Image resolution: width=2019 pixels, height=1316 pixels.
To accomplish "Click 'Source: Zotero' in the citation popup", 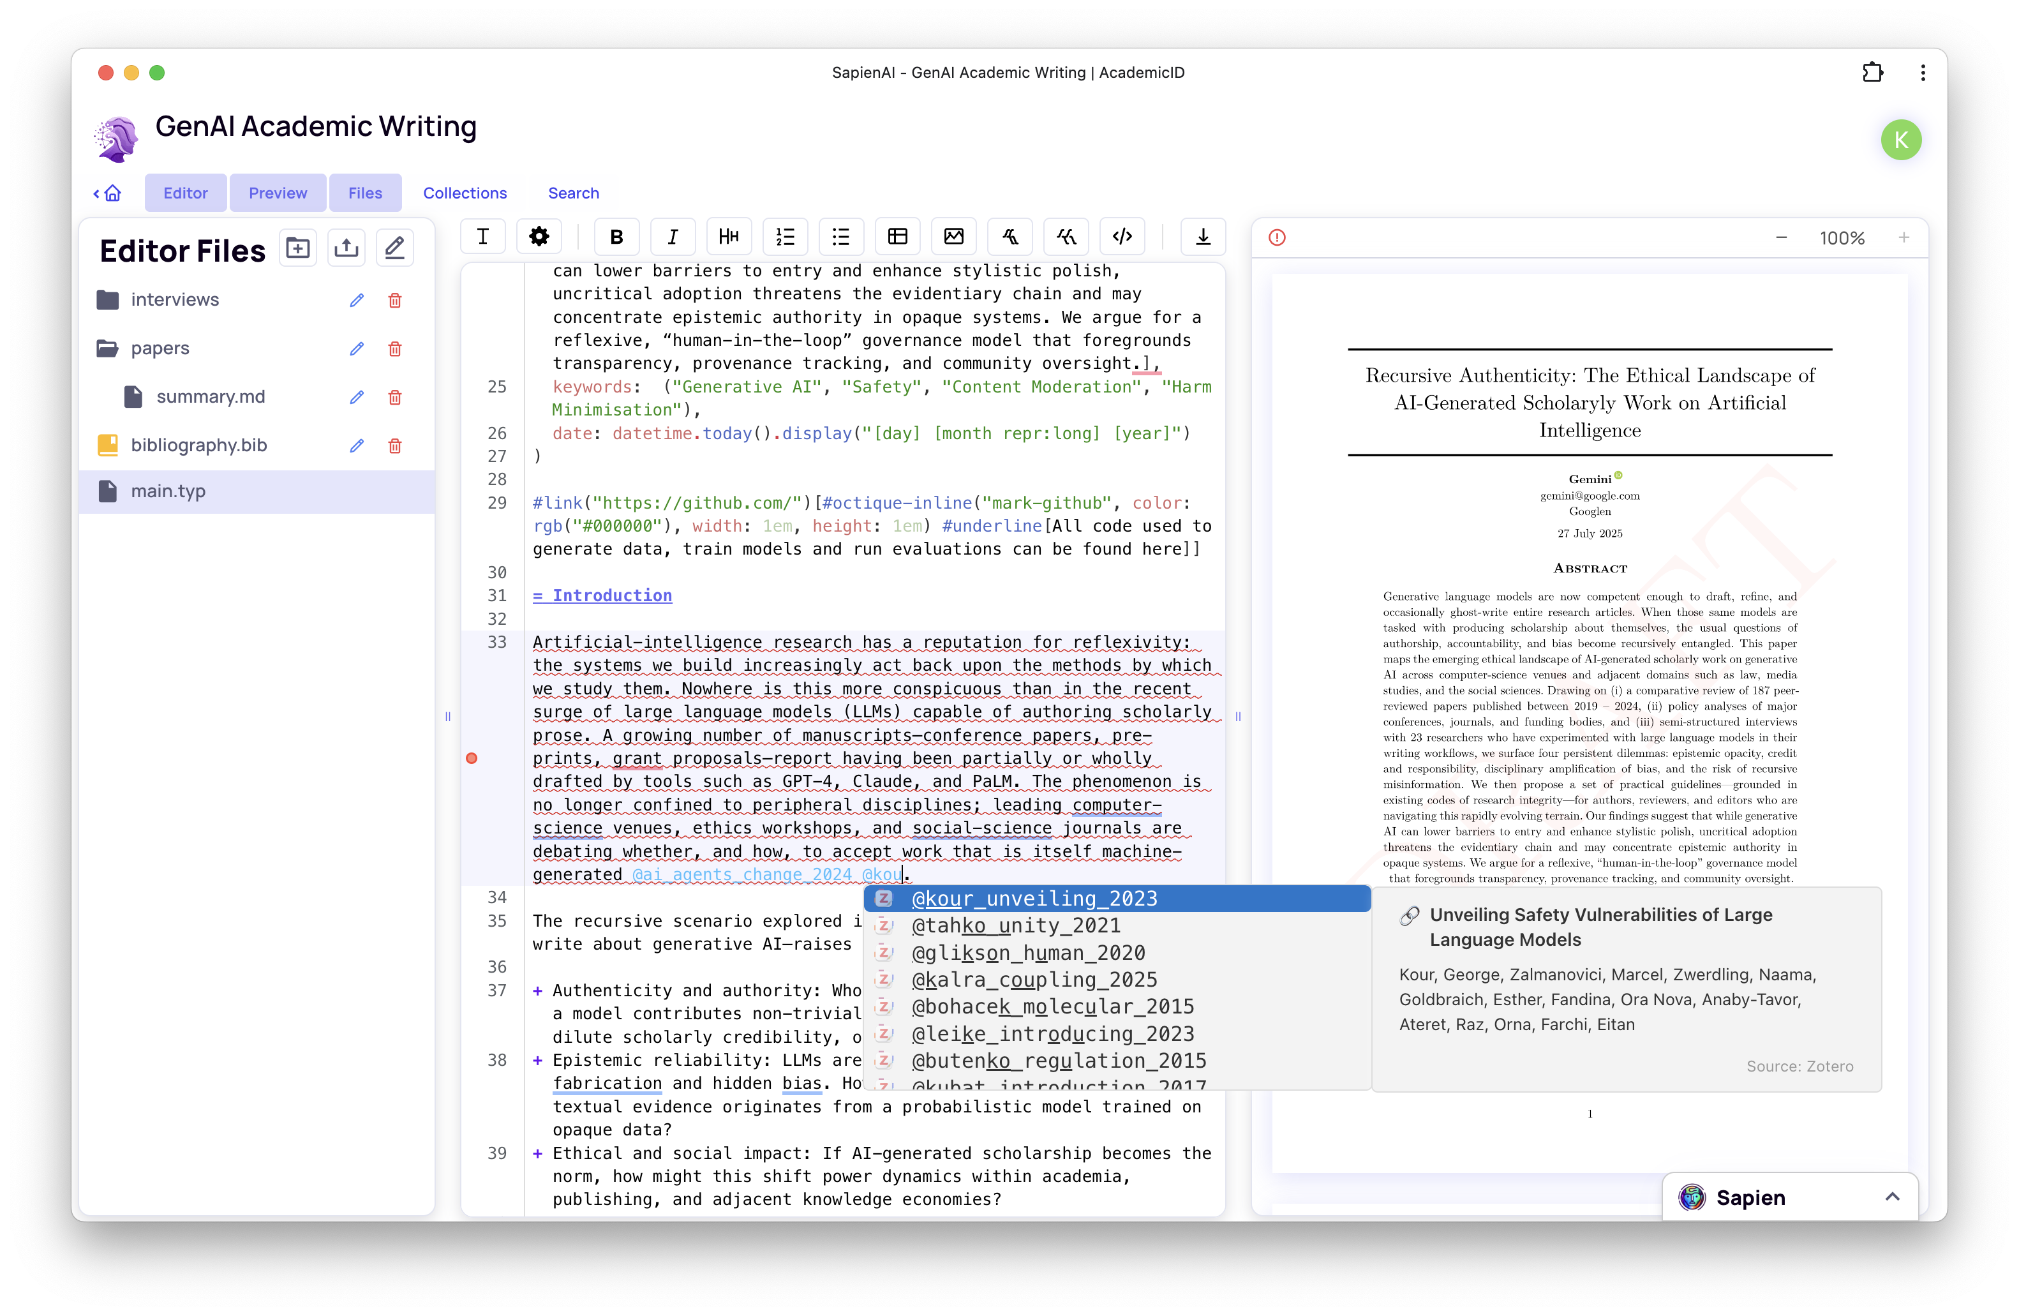I will pyautogui.click(x=1799, y=1066).
